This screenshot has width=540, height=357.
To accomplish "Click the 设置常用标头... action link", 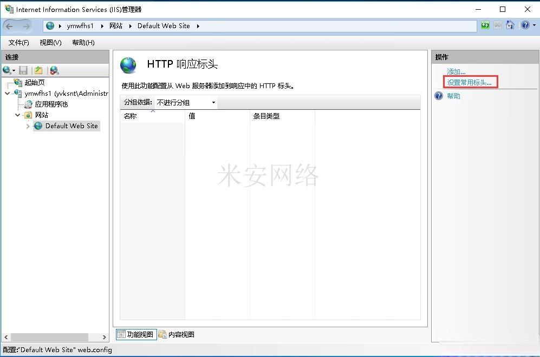I will tap(469, 83).
